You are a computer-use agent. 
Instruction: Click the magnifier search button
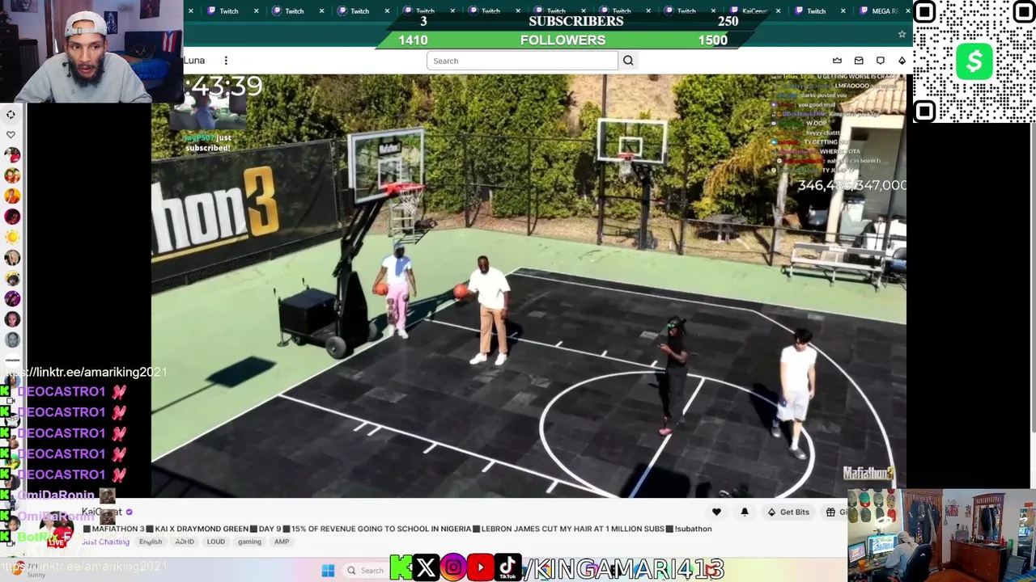point(628,61)
